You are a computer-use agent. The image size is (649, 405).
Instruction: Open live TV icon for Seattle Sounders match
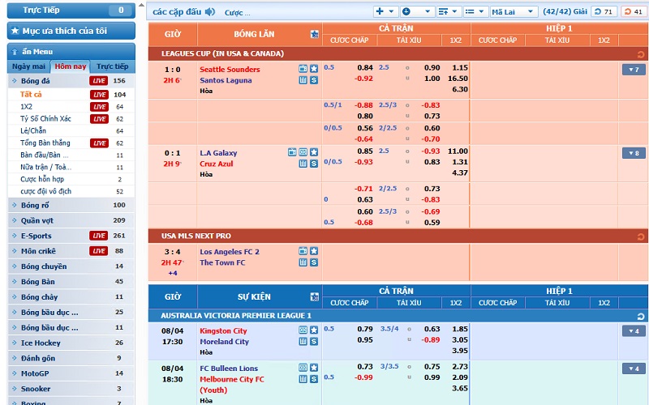(x=303, y=70)
